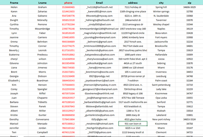Select the red phone column header
203x137 pixels.
click(x=68, y=3)
